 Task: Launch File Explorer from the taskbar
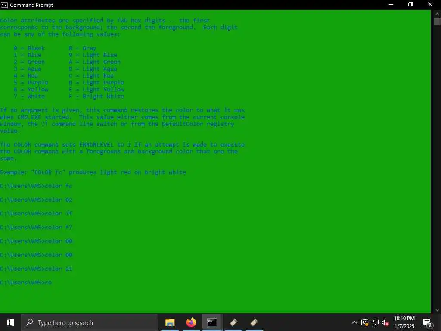(170, 322)
